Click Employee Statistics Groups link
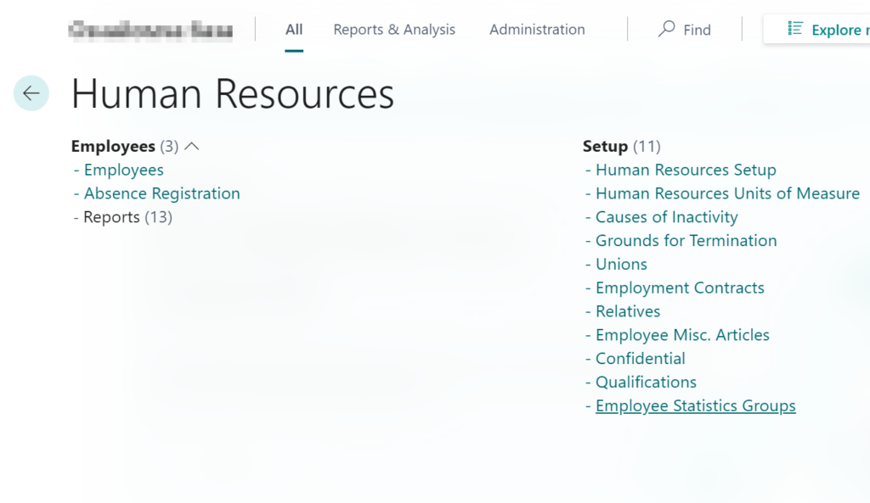Image resolution: width=870 pixels, height=503 pixels. pyautogui.click(x=695, y=406)
